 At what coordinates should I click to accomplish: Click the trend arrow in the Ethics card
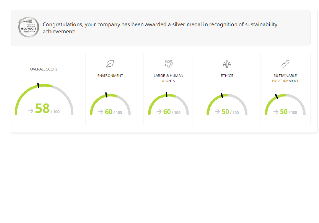[x=217, y=112]
